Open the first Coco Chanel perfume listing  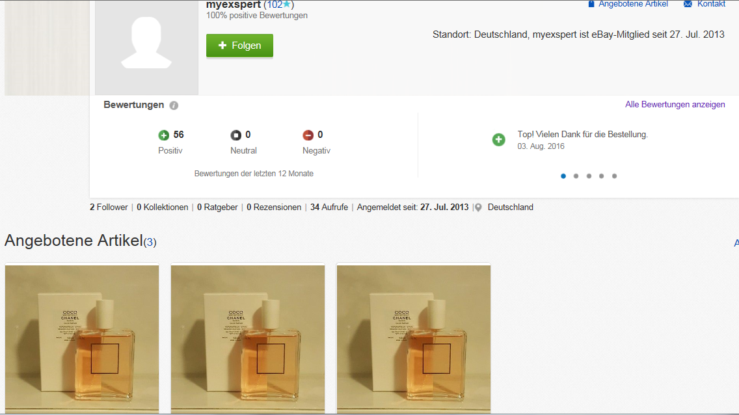[82, 339]
